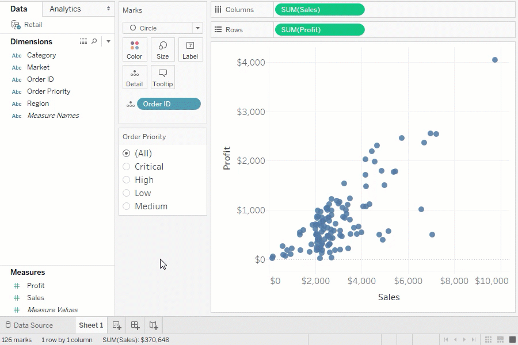The width and height of the screenshot is (518, 345).
Task: Select the Sales measure in the Measures pane
Action: point(35,297)
